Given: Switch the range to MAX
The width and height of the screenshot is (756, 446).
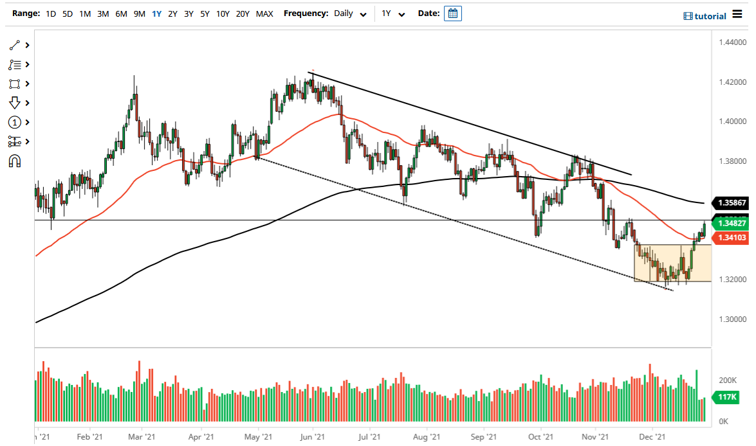Looking at the screenshot, I should [264, 13].
